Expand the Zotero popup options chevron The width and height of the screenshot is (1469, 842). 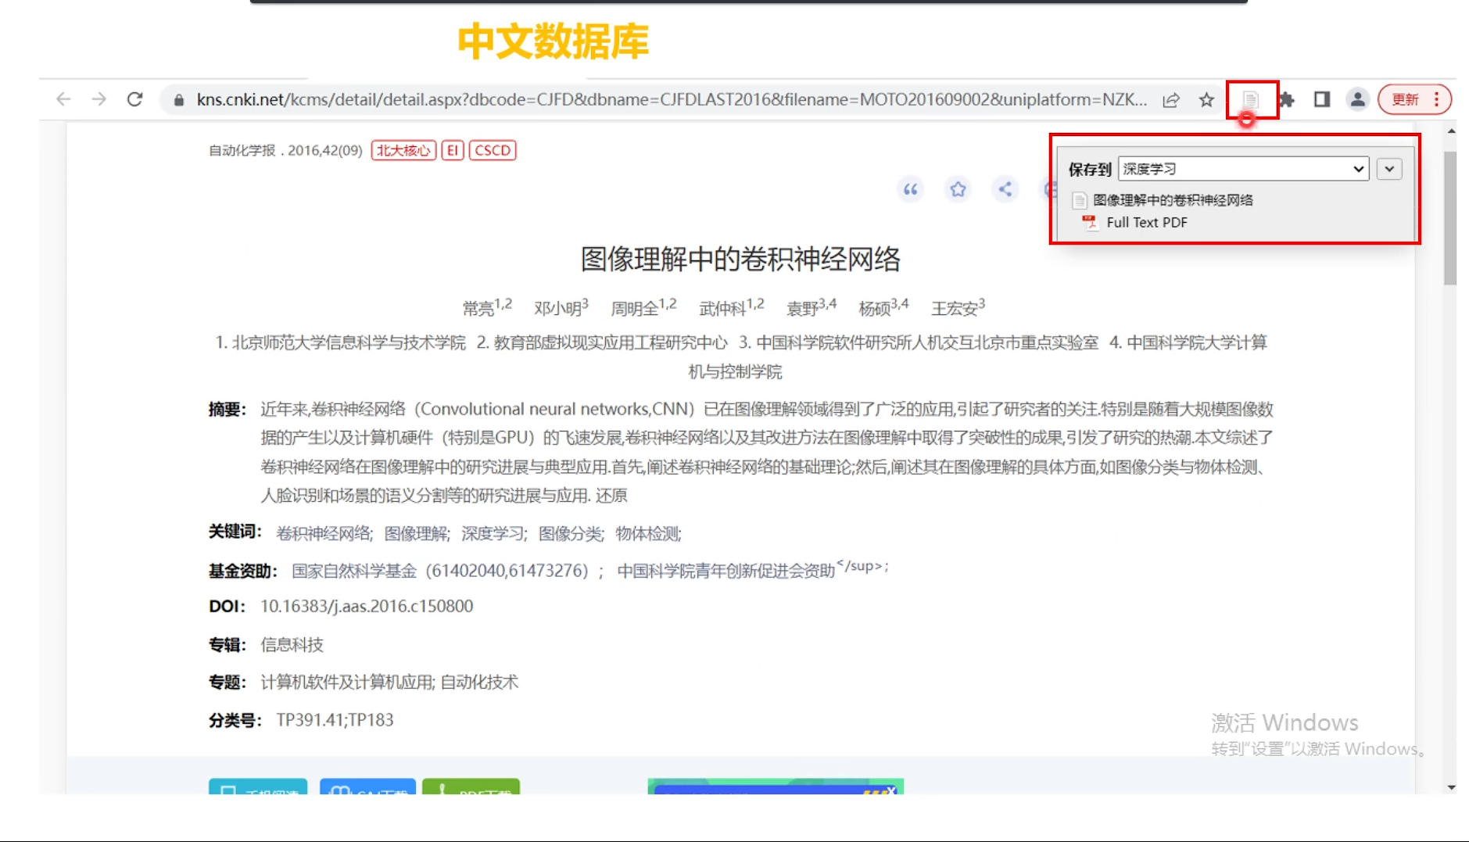click(1388, 169)
